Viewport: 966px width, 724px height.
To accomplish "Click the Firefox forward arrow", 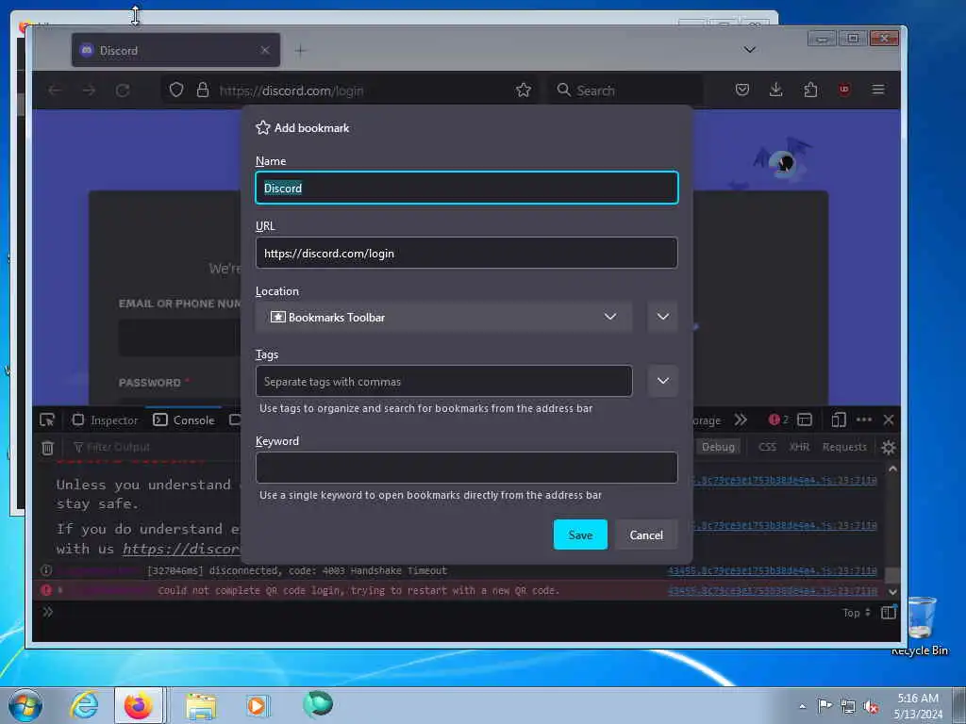I will (89, 90).
